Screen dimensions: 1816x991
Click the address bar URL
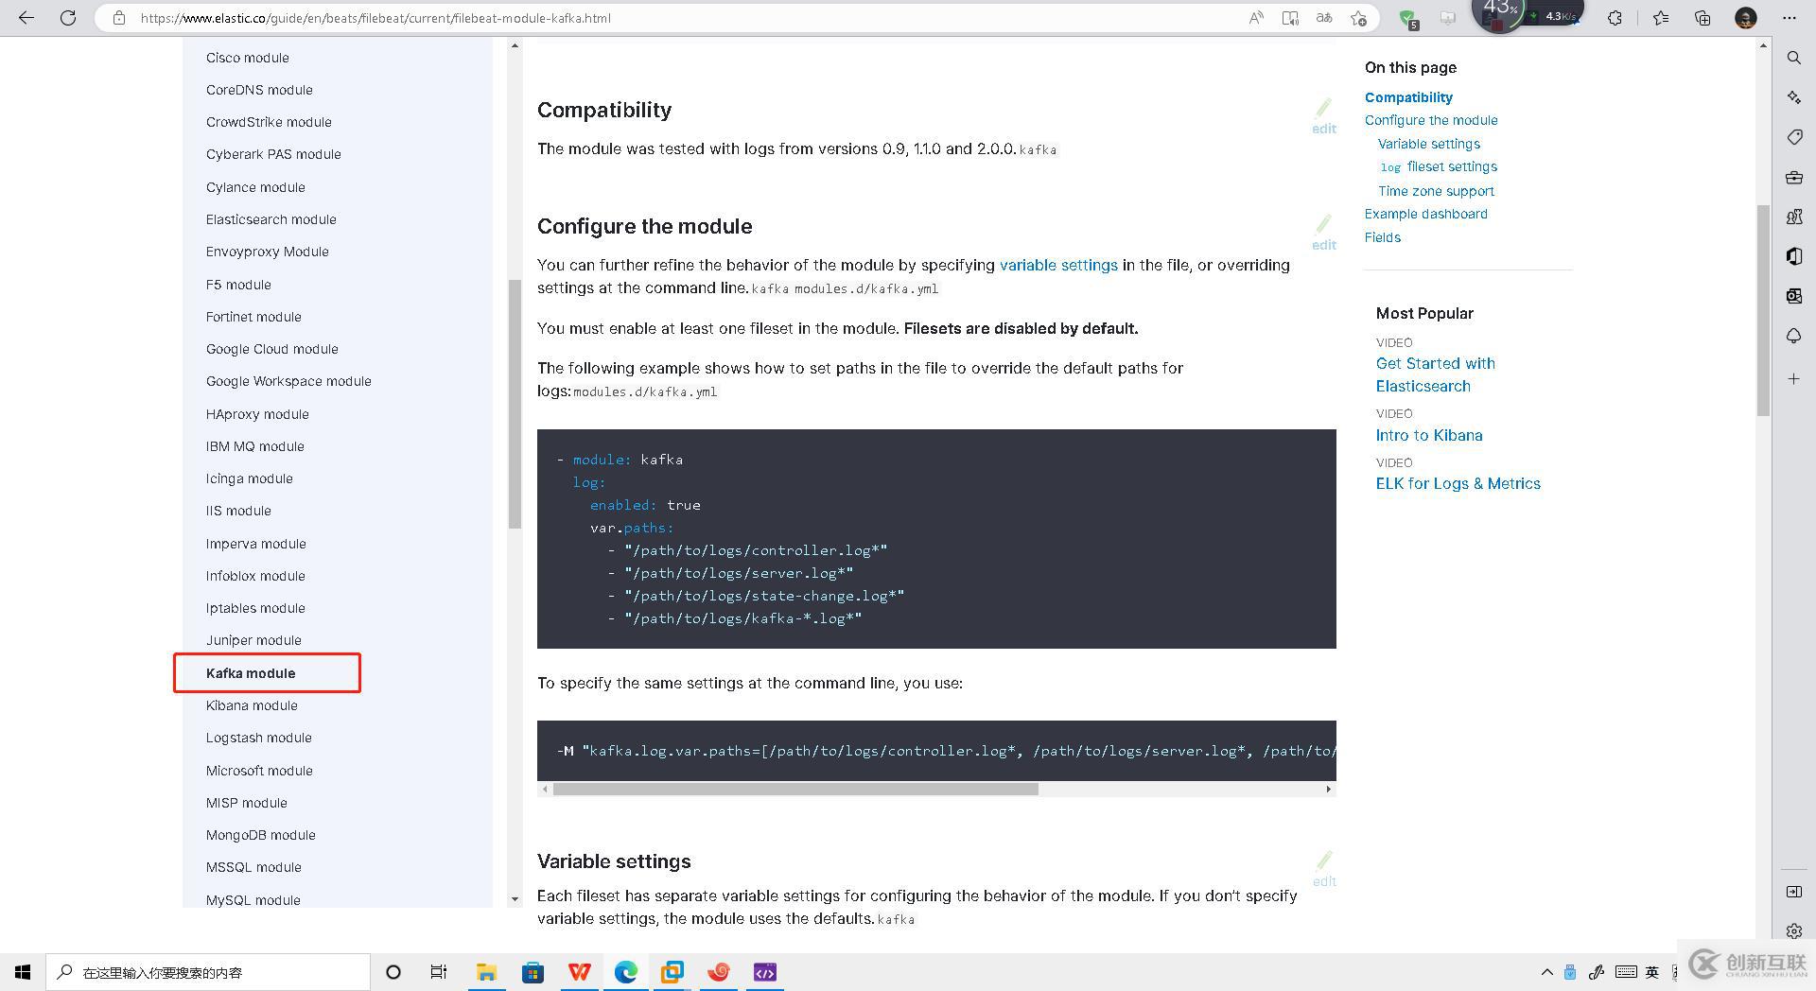tap(375, 18)
